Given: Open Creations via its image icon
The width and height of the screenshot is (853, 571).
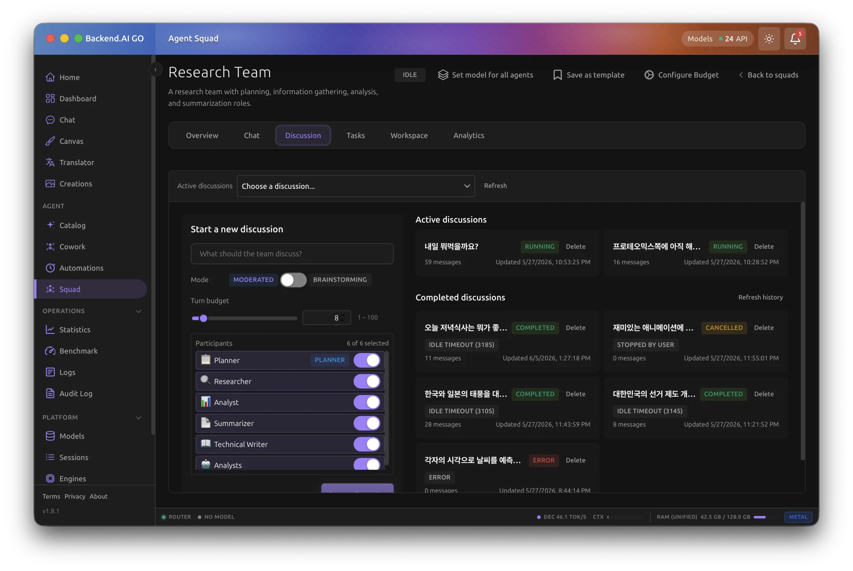Looking at the screenshot, I should (50, 183).
